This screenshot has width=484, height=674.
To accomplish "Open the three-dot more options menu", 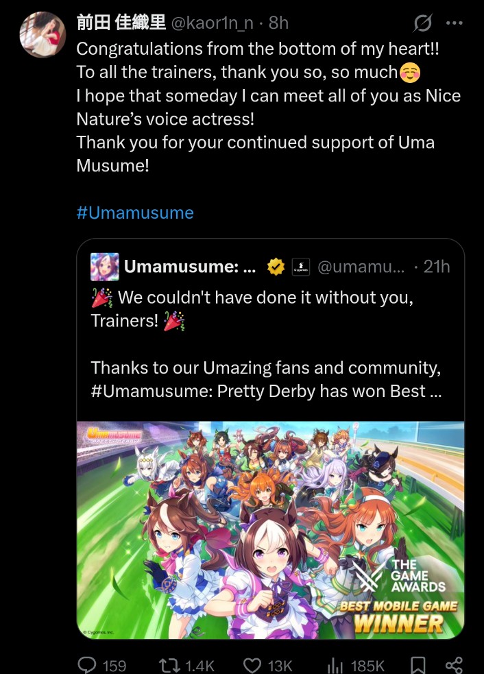I will 455,23.
